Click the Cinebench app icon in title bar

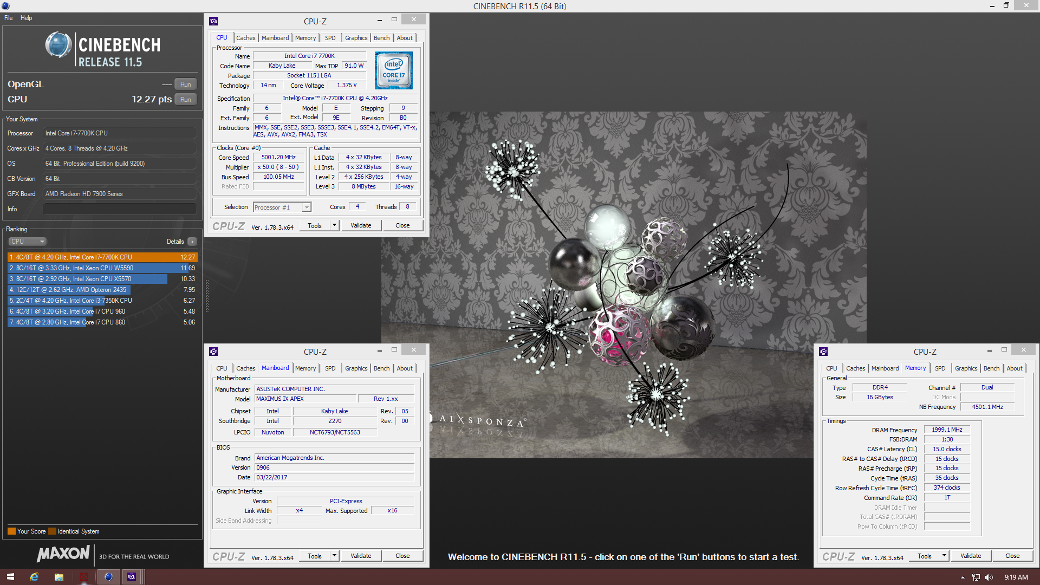tap(5, 6)
